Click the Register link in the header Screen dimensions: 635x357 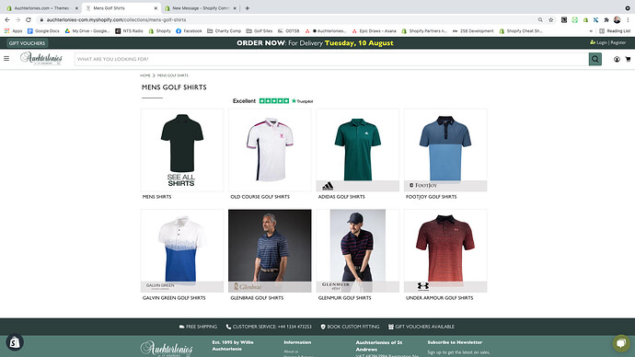pos(618,42)
